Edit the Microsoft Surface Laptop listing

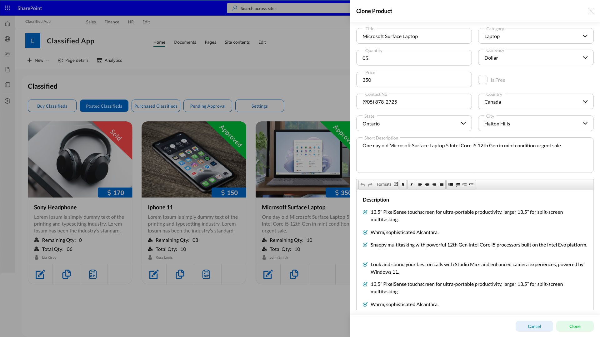pyautogui.click(x=268, y=274)
